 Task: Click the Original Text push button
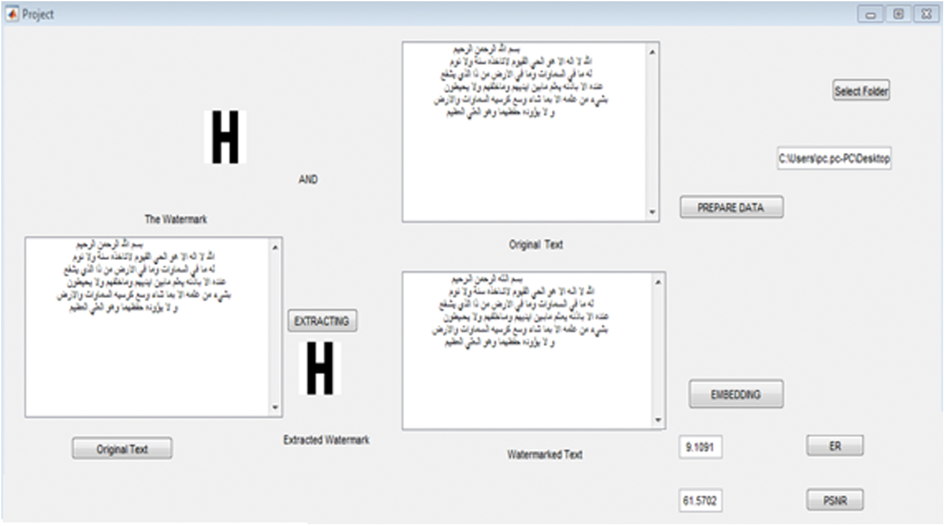(x=122, y=449)
